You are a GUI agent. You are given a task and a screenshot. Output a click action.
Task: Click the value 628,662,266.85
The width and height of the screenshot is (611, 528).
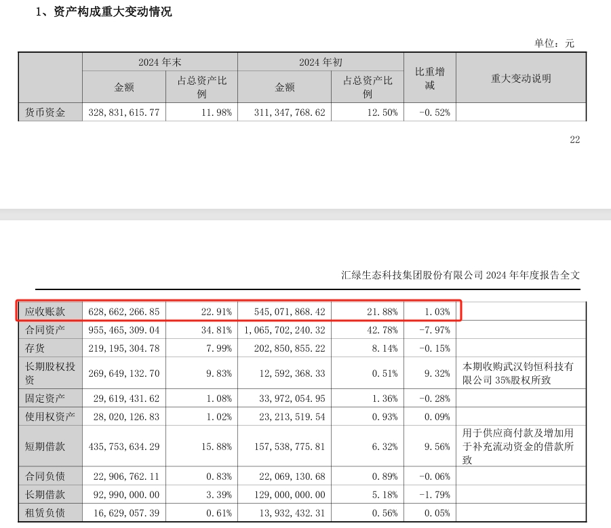point(124,312)
